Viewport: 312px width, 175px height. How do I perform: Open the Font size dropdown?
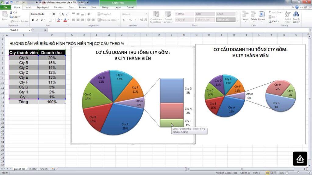click(59, 14)
